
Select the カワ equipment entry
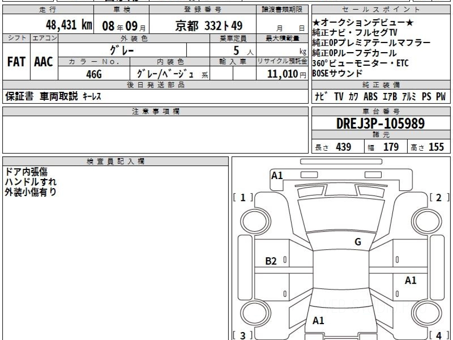coord(353,97)
